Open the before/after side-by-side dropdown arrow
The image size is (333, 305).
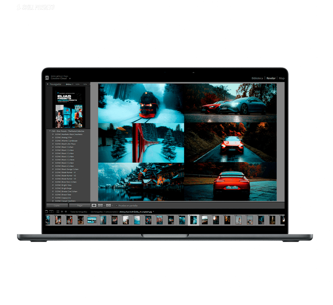(x=104, y=206)
